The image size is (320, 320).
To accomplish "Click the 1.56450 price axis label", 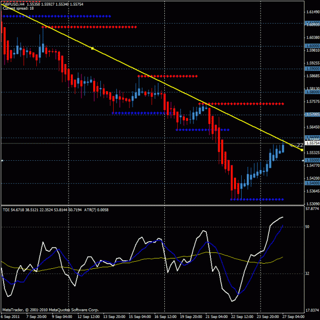I will [313, 127].
